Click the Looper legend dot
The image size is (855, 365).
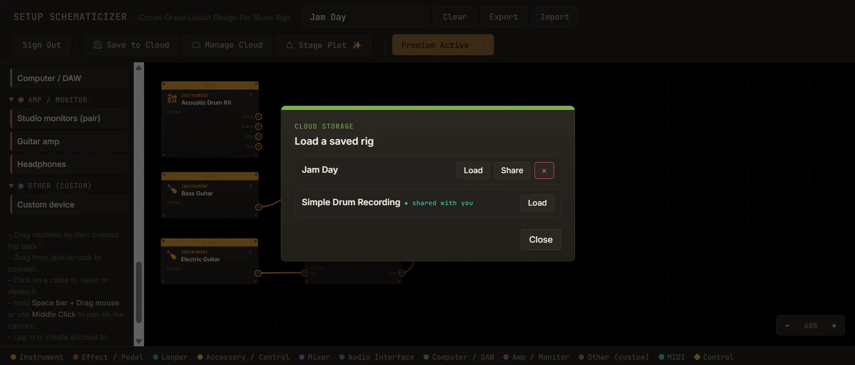(x=156, y=357)
